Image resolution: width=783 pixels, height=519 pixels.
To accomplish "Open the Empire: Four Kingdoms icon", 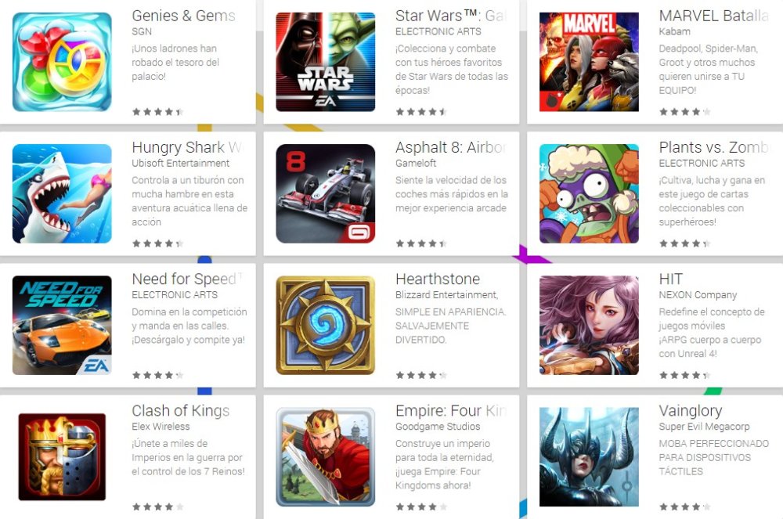I will coord(326,457).
